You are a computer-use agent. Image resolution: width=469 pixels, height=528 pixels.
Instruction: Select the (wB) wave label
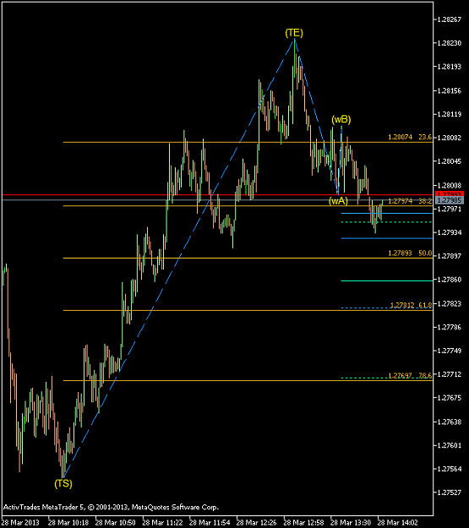click(341, 119)
